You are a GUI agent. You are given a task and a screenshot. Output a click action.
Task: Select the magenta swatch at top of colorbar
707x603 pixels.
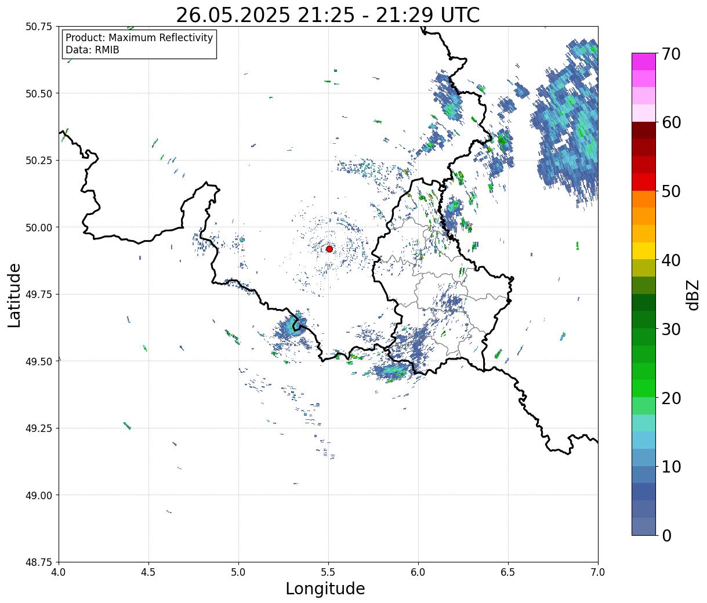[643, 61]
